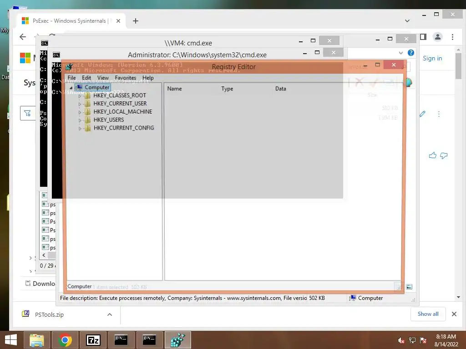Open File menu in Registry Editor
Screen dimensions: 466x349
point(71,78)
